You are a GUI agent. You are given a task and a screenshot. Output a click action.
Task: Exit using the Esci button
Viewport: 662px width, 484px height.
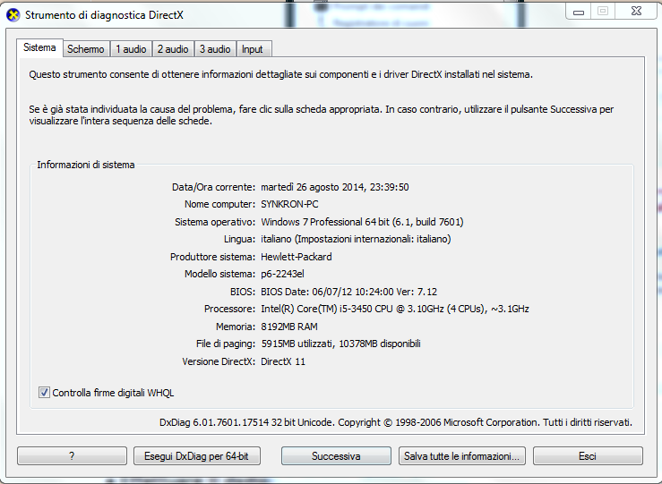[x=587, y=456]
